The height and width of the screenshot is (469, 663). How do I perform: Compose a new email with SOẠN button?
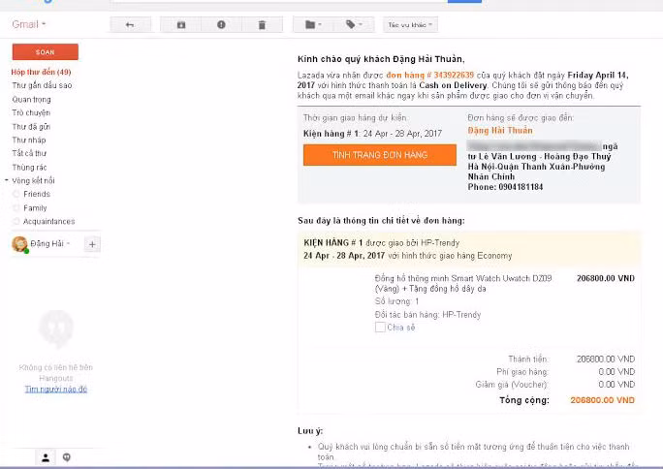pos(46,52)
